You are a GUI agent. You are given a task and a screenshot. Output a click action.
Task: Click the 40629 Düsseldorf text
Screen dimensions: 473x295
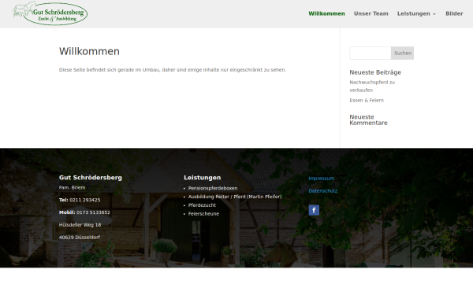click(x=80, y=238)
